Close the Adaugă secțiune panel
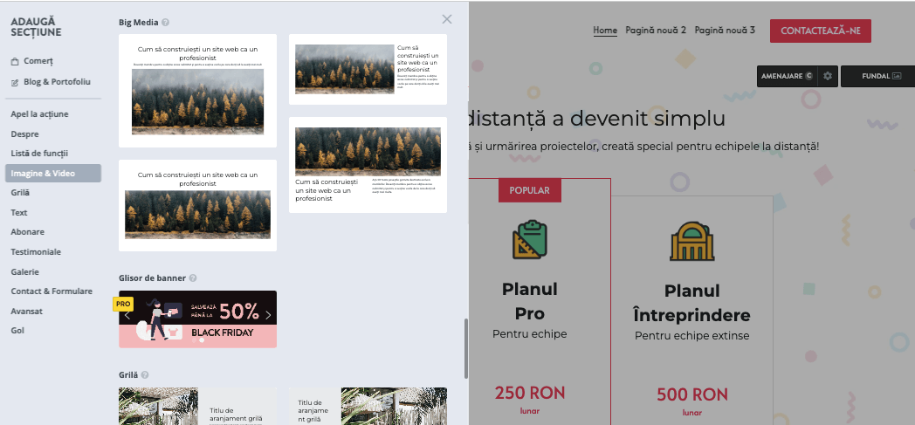915x425 pixels. pos(447,19)
